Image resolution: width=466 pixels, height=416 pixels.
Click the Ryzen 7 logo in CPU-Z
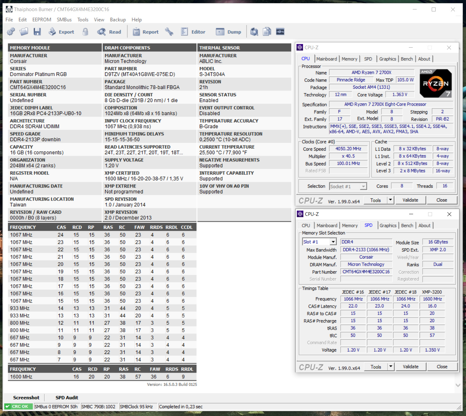pyautogui.click(x=436, y=83)
